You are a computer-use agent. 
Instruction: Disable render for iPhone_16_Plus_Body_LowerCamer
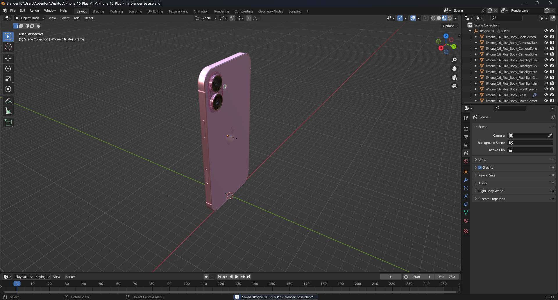tap(552, 101)
